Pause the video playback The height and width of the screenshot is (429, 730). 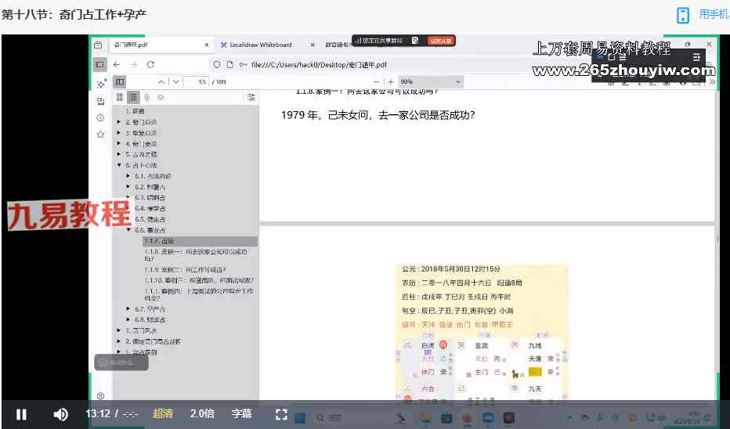21,414
